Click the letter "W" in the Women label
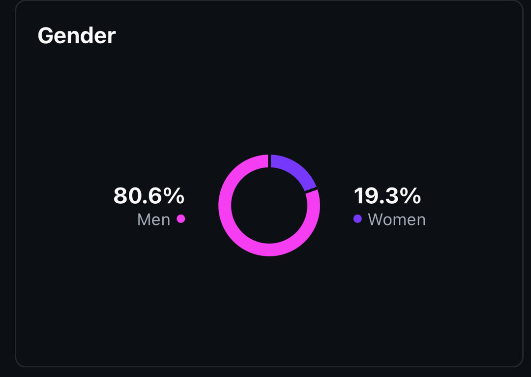Image resolution: width=531 pixels, height=377 pixels. tap(376, 220)
